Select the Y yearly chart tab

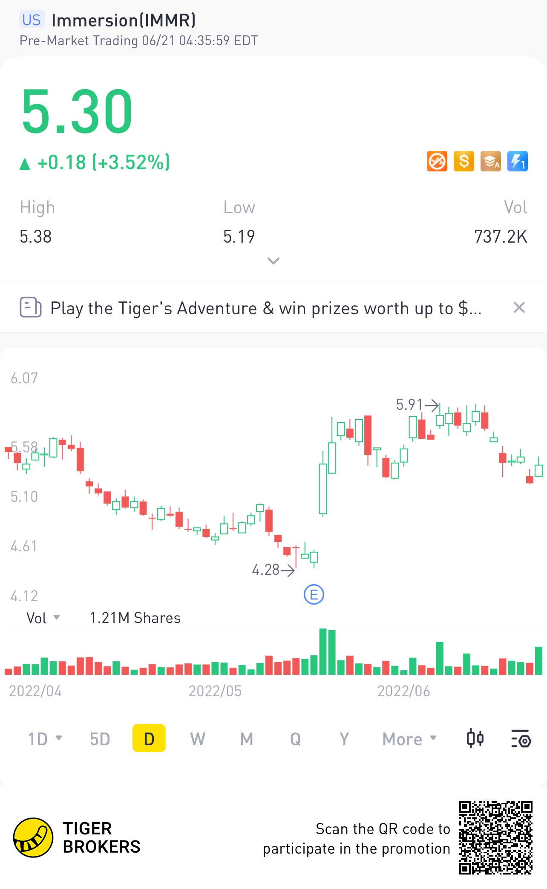(344, 739)
